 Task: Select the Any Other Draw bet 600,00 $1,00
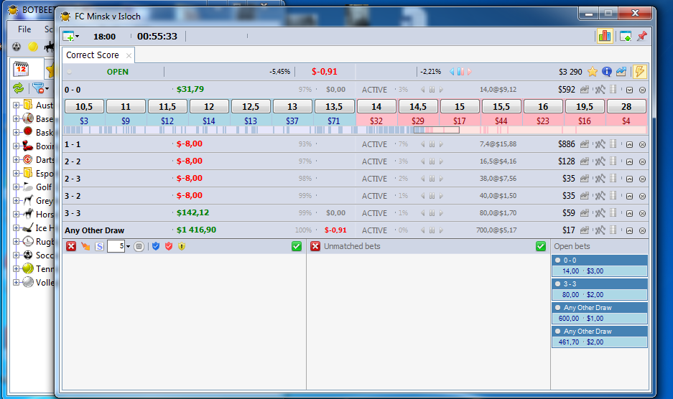coord(600,313)
